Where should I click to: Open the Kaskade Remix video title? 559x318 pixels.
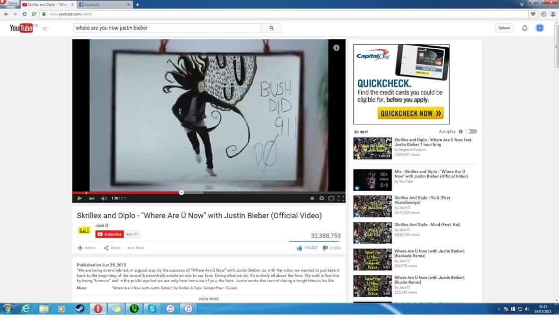(x=429, y=253)
